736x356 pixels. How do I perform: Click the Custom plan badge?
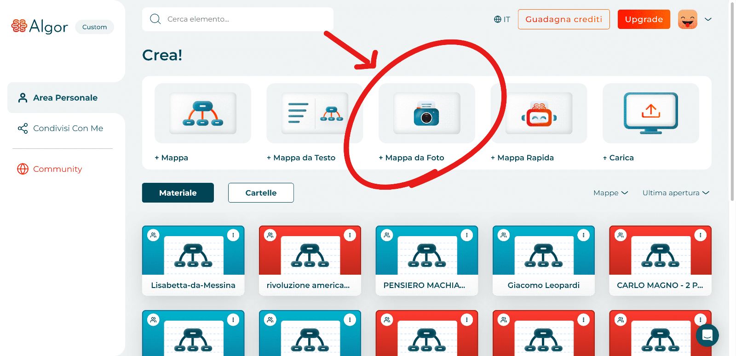pos(95,27)
